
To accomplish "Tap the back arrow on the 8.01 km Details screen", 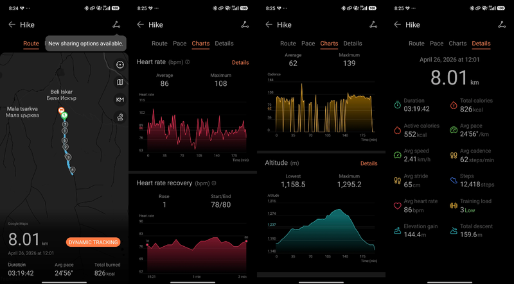I will pos(397,24).
